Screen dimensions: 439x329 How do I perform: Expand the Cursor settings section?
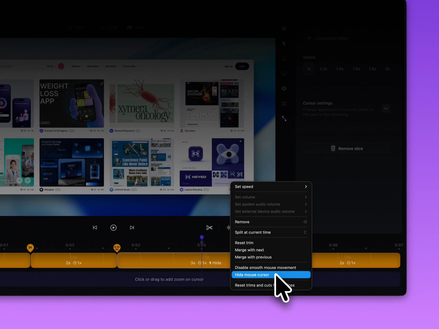pos(386,109)
